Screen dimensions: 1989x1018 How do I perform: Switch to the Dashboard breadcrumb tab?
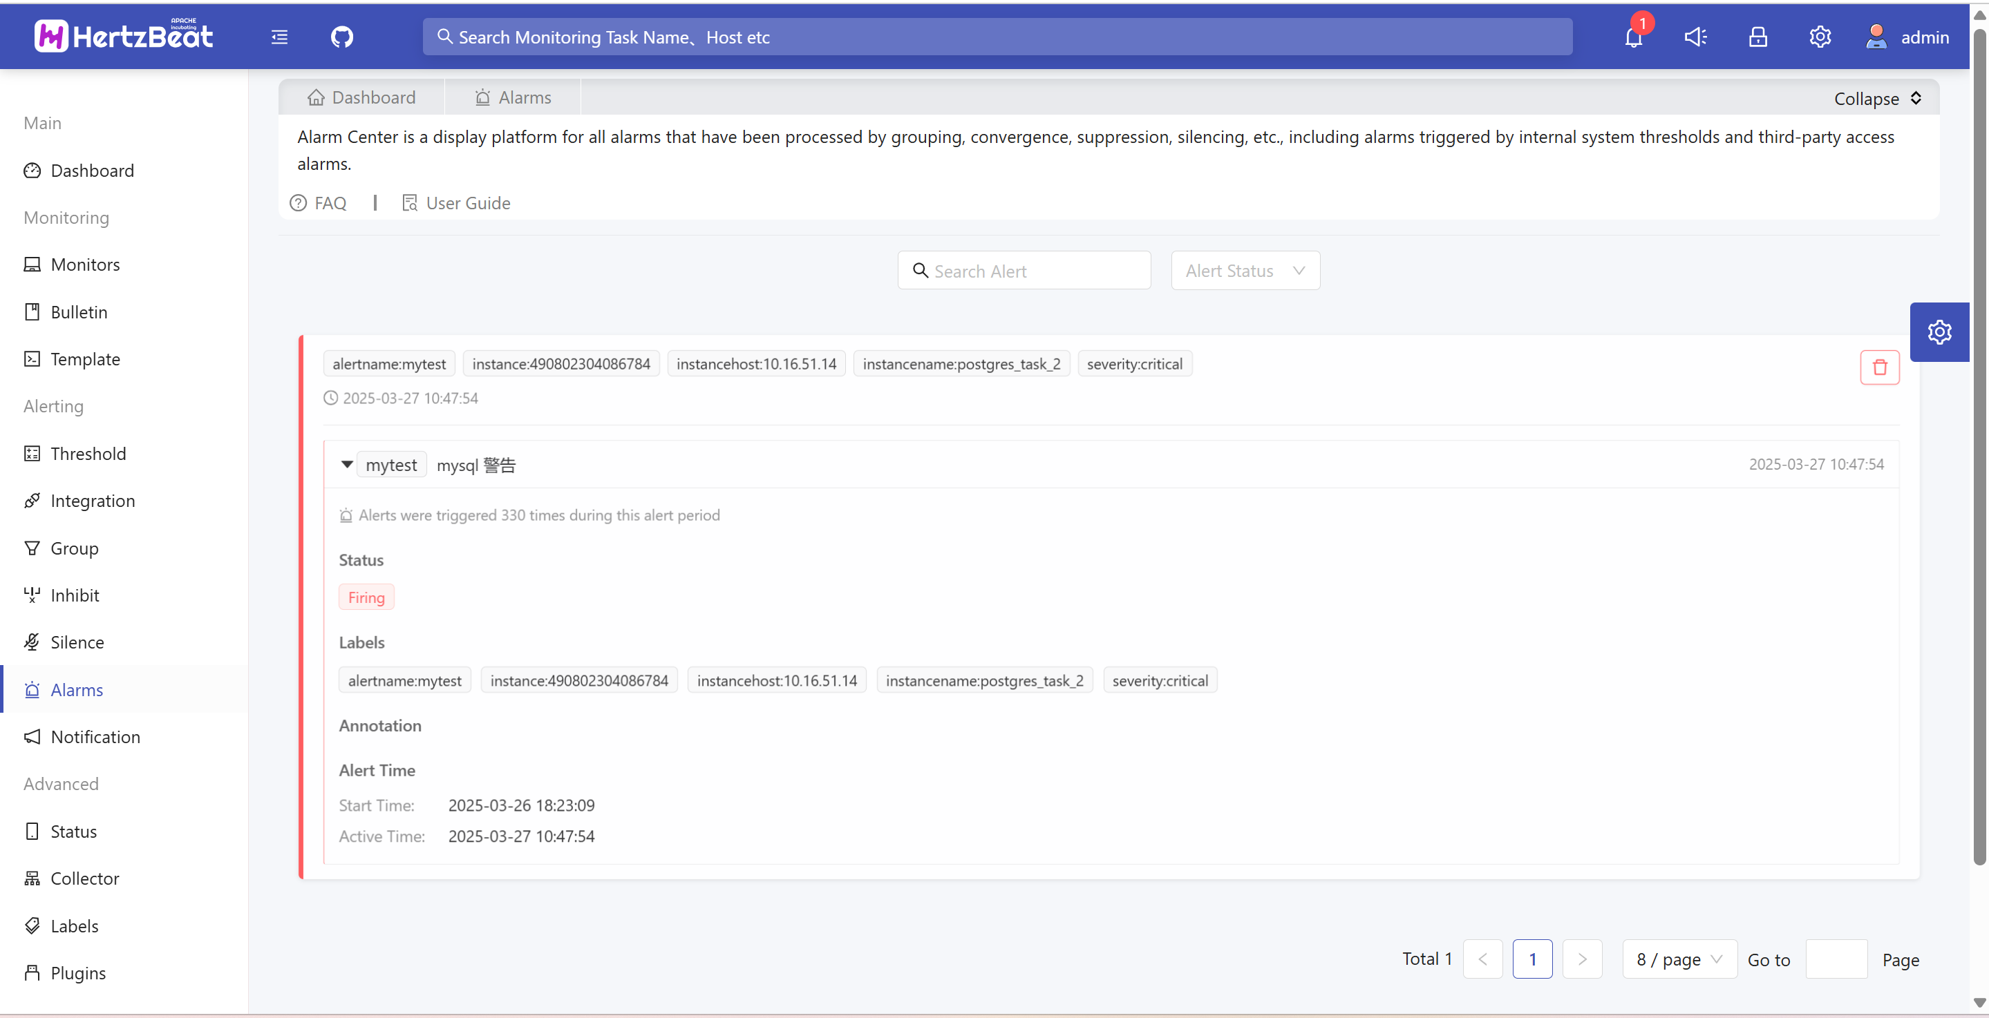[361, 98]
